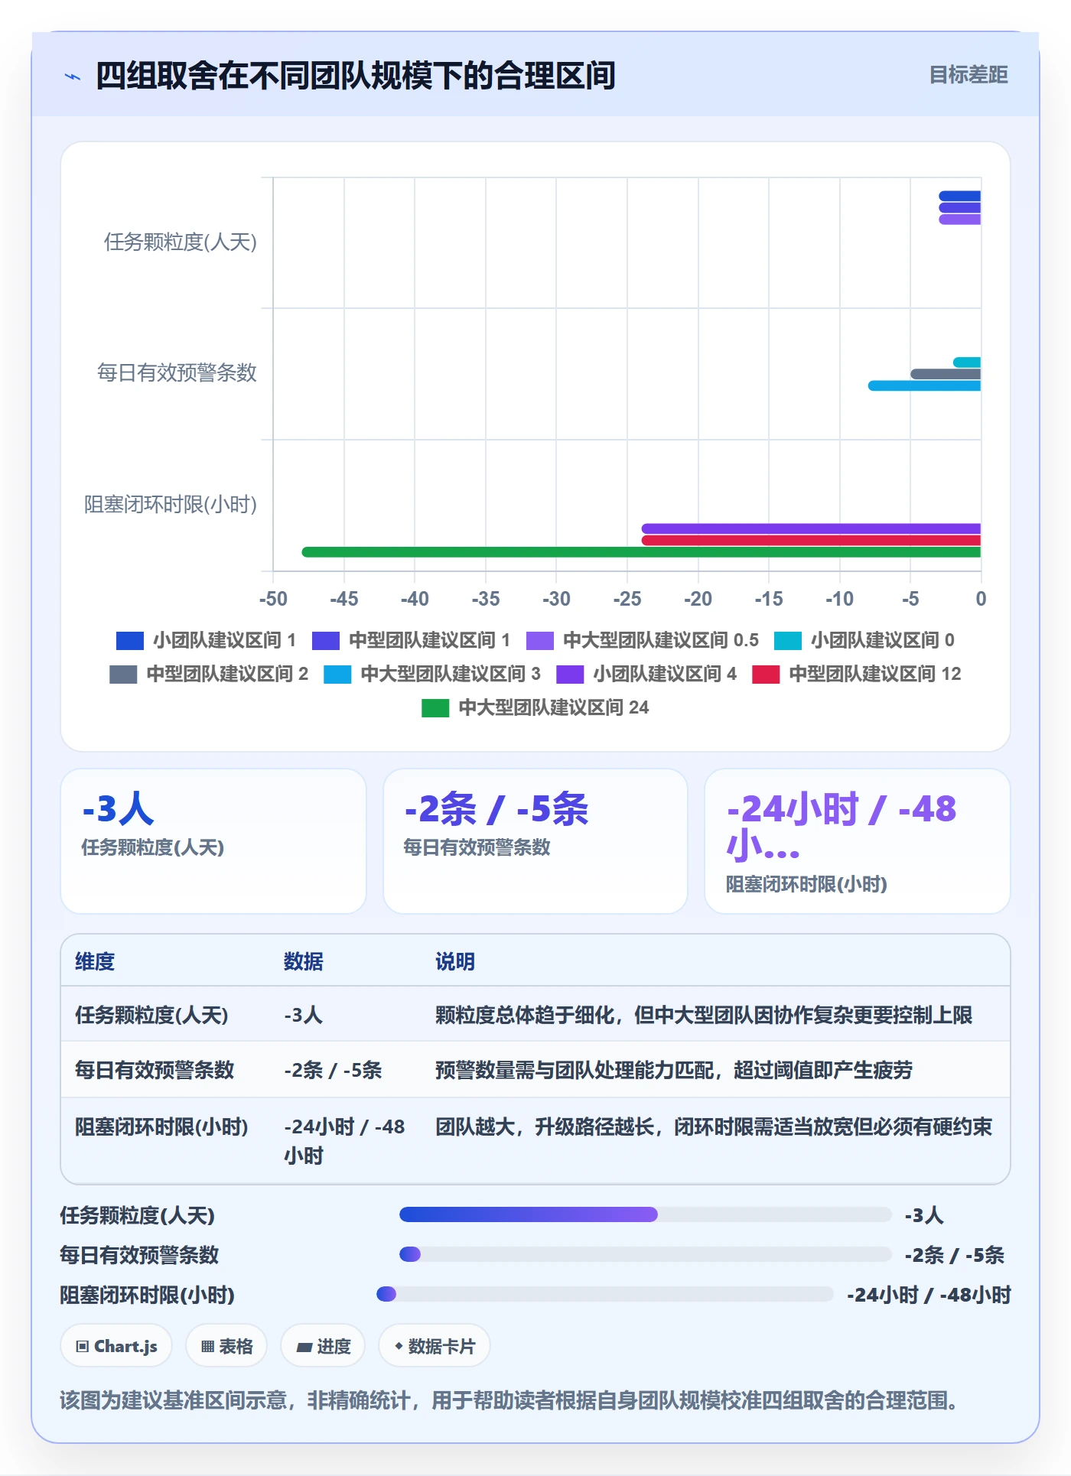Image resolution: width=1071 pixels, height=1476 pixels.
Task: Click the long green bar in the chart
Action: click(641, 552)
